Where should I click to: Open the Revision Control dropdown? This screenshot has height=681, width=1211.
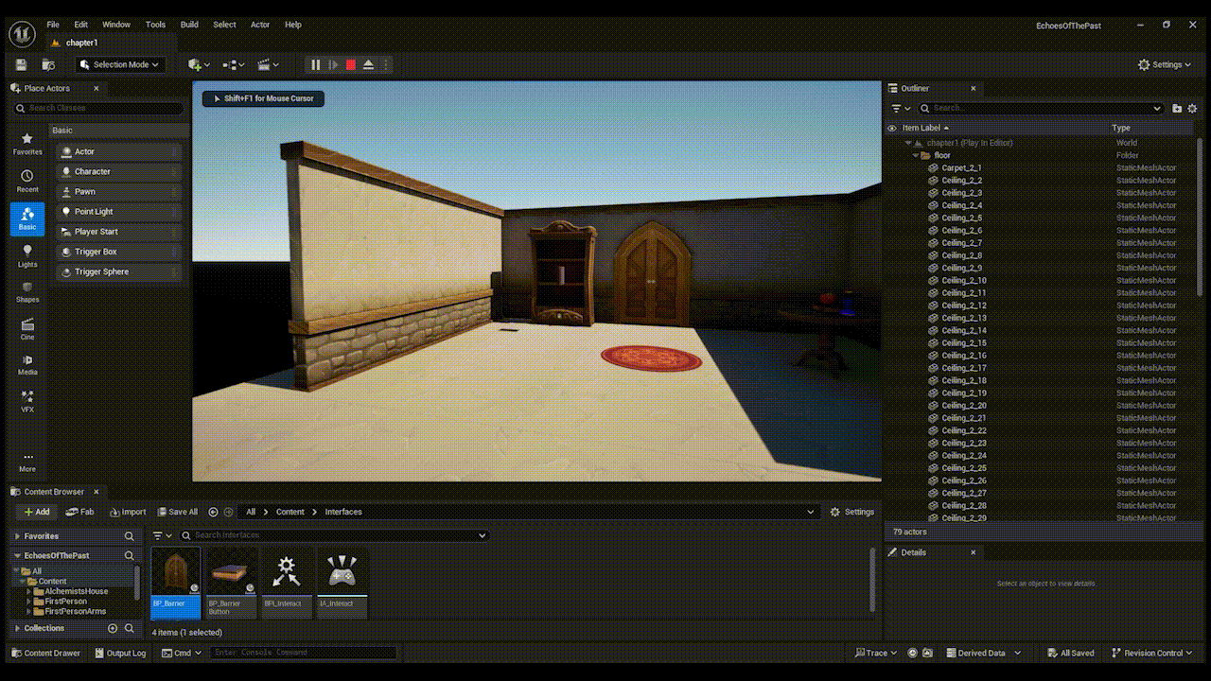[x=1152, y=653]
